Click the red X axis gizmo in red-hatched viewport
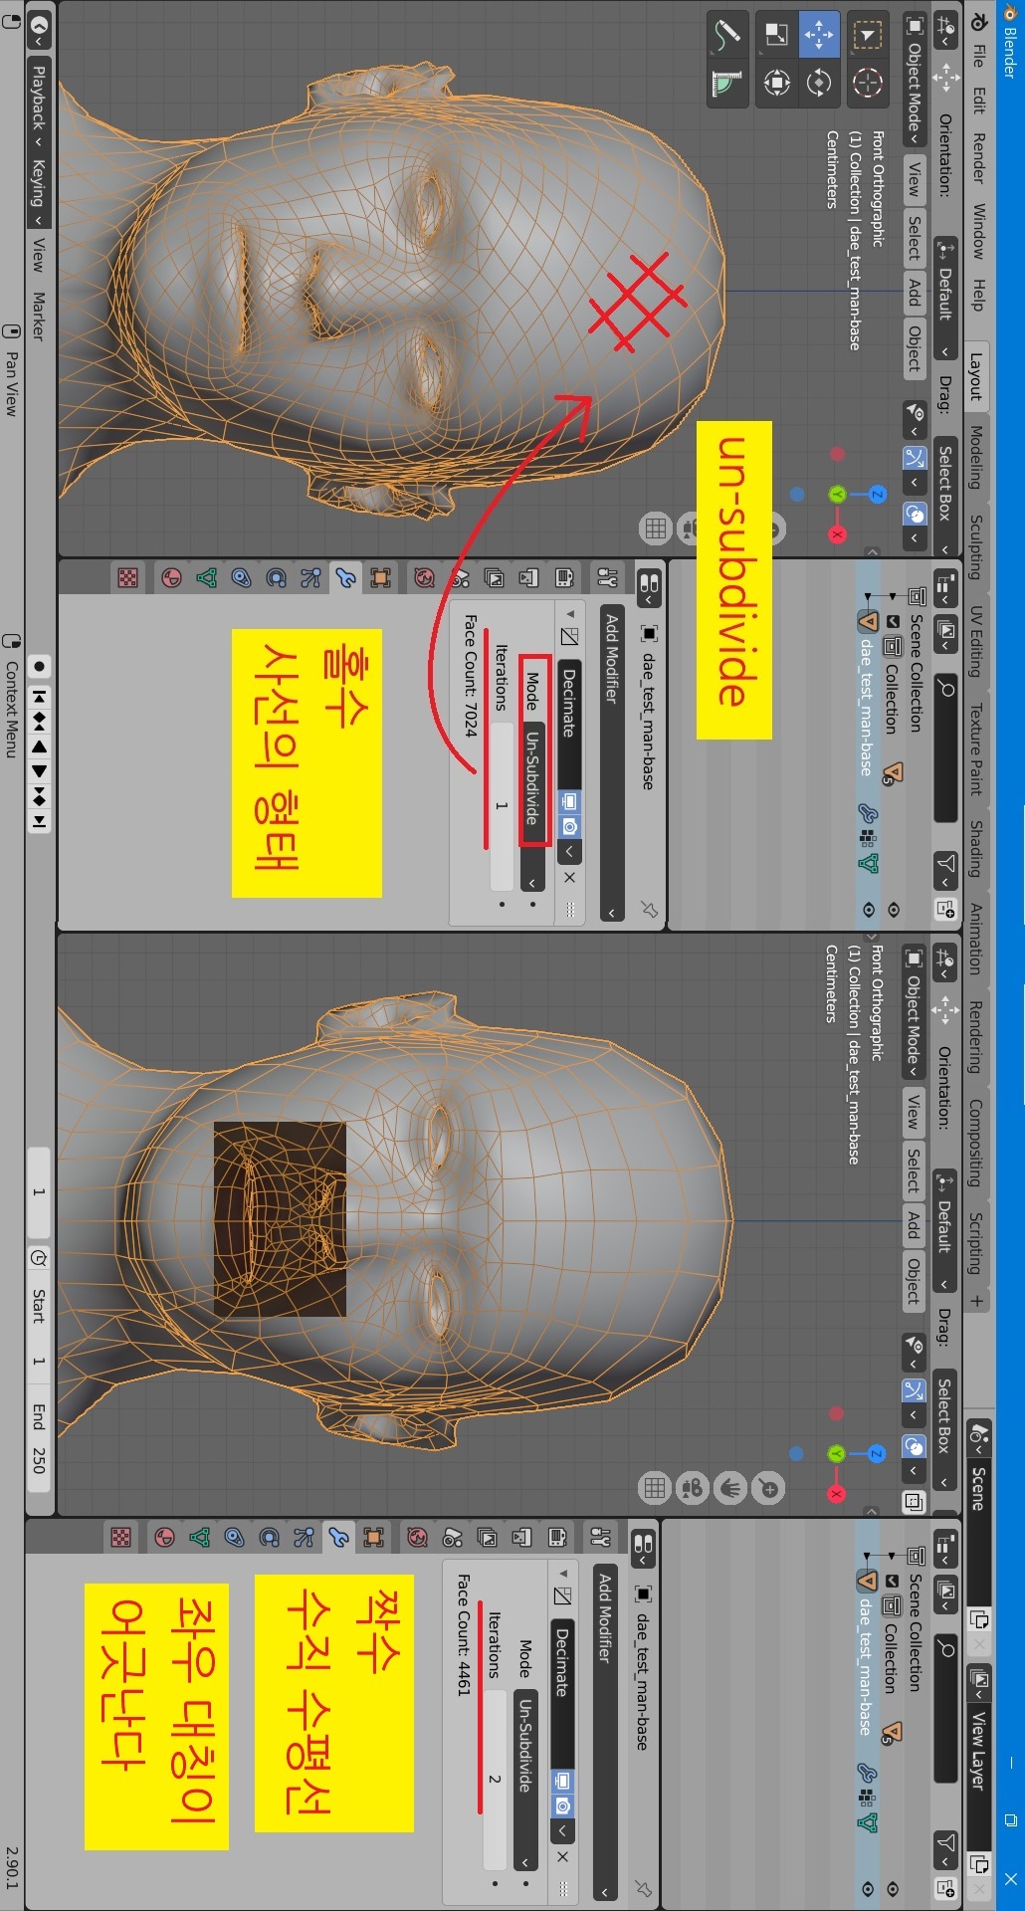Image resolution: width=1025 pixels, height=1911 pixels. point(837,534)
